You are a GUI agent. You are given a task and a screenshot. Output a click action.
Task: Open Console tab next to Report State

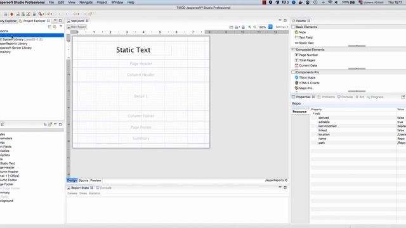point(104,188)
